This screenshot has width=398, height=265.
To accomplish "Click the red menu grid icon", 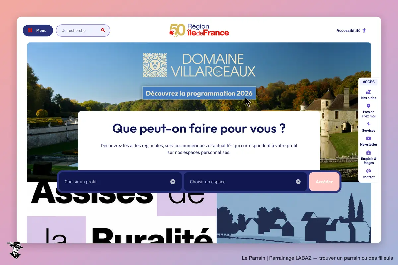I will click(30, 30).
